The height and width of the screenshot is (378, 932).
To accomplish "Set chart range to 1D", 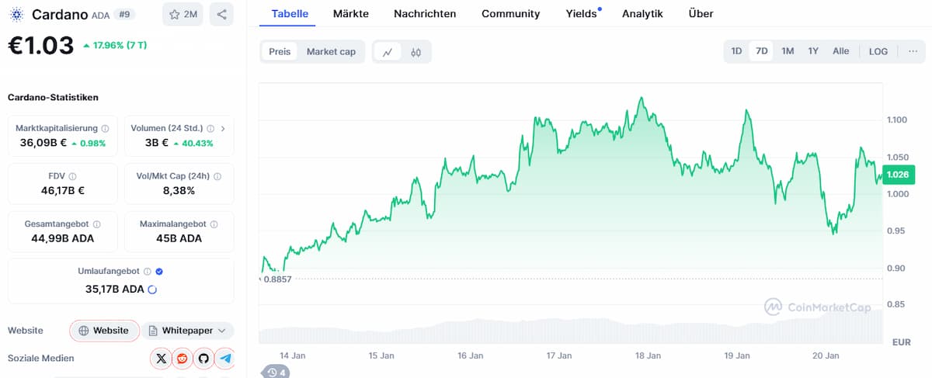I will point(736,51).
